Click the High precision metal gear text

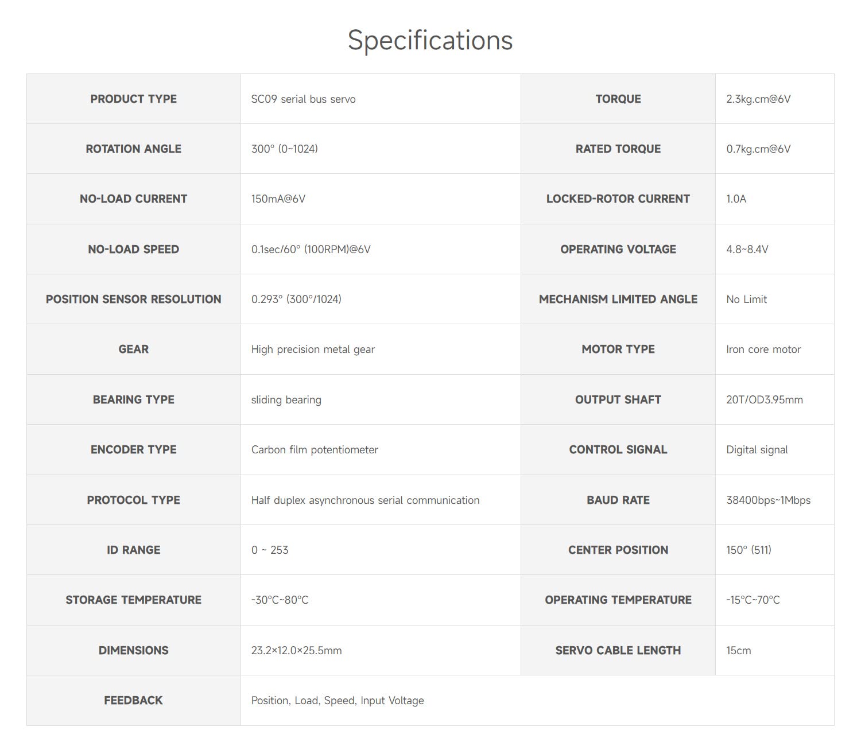click(x=313, y=349)
